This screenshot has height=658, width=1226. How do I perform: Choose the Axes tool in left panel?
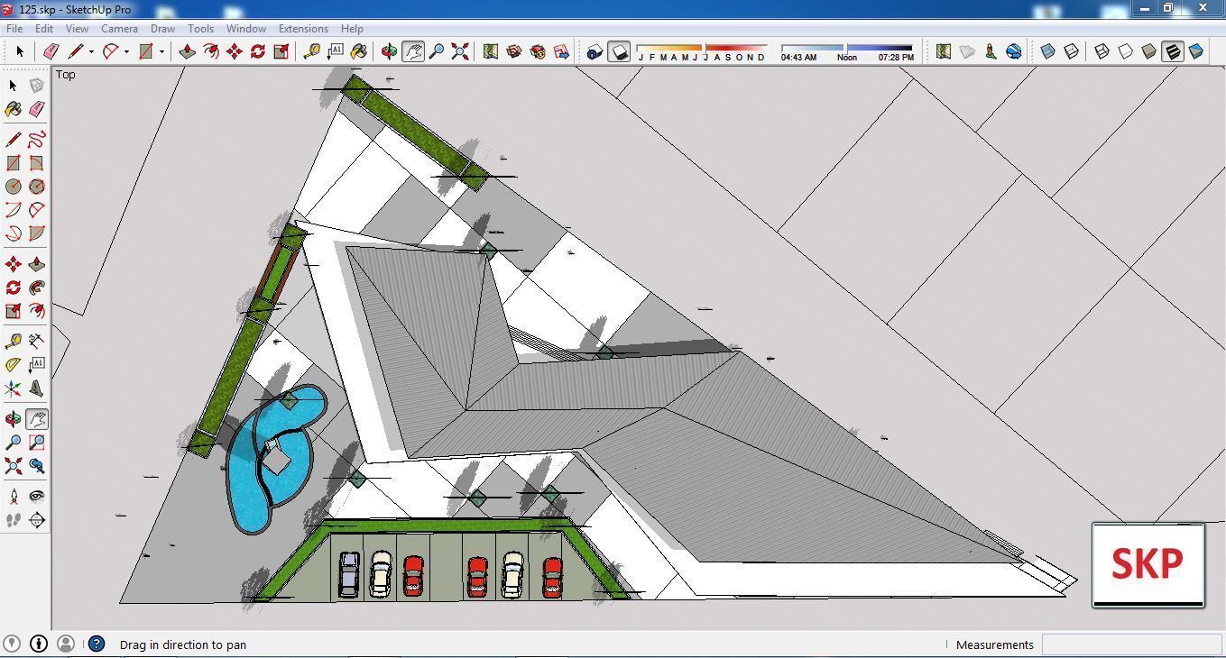point(14,388)
